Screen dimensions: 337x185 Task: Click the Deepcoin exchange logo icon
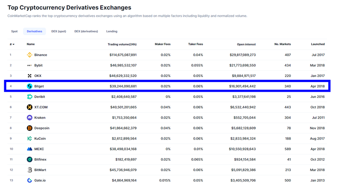tap(29, 128)
